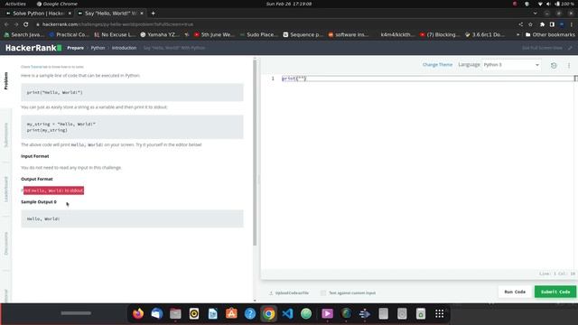Open the Chrome side panel icon

click(552, 24)
